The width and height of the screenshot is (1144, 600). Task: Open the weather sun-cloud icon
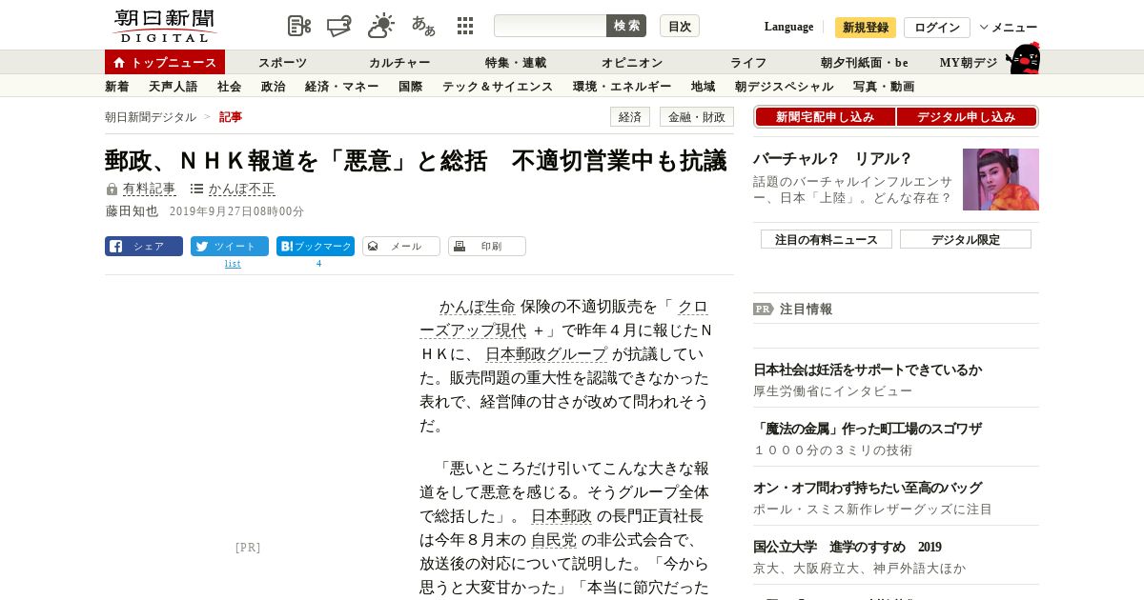381,26
